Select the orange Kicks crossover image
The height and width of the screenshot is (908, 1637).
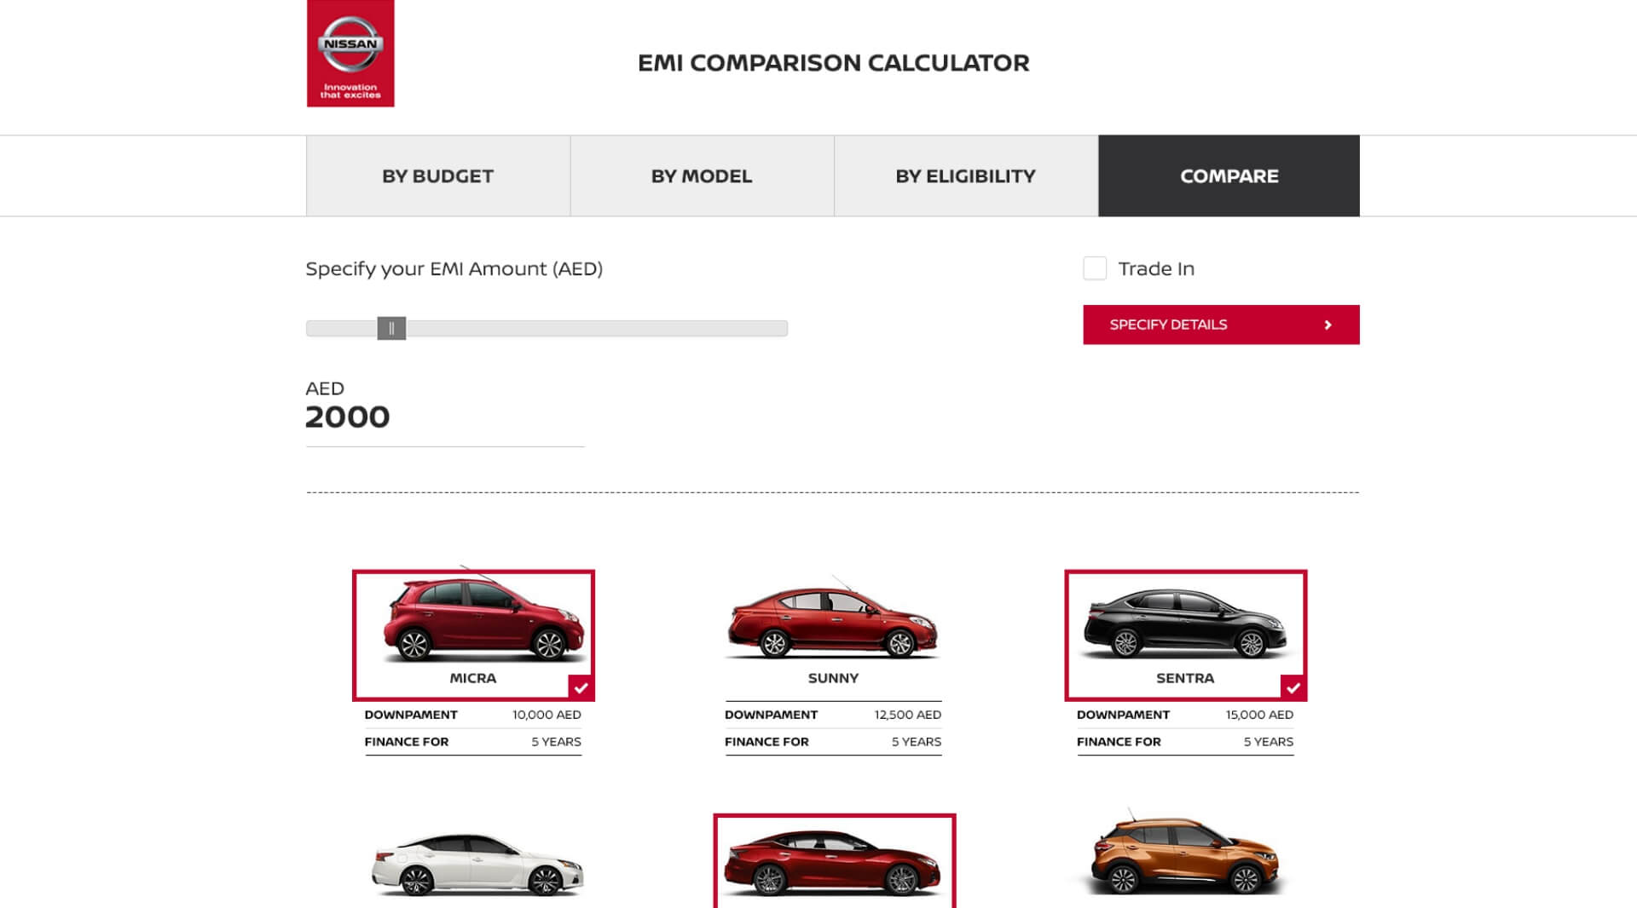(x=1185, y=853)
